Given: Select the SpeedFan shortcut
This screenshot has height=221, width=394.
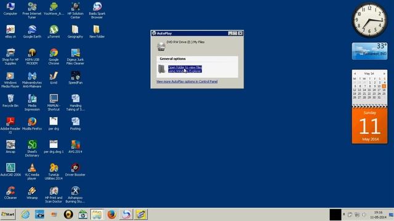Looking at the screenshot, I should tap(75, 78).
